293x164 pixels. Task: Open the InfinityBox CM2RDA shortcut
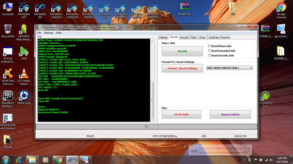tap(88, 10)
